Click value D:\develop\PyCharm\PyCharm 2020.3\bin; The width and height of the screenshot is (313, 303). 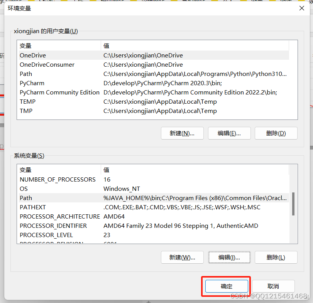163,83
